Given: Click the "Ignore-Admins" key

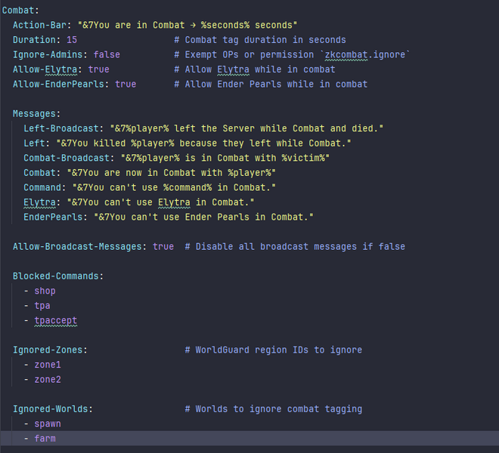Looking at the screenshot, I should click(48, 54).
